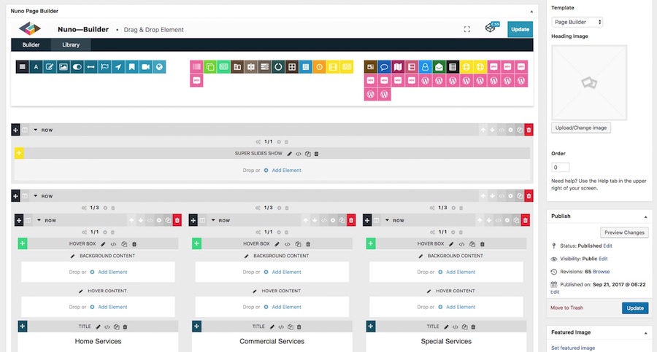657x352 pixels.
Task: Select the text 'A' element icon
Action: tap(36, 67)
